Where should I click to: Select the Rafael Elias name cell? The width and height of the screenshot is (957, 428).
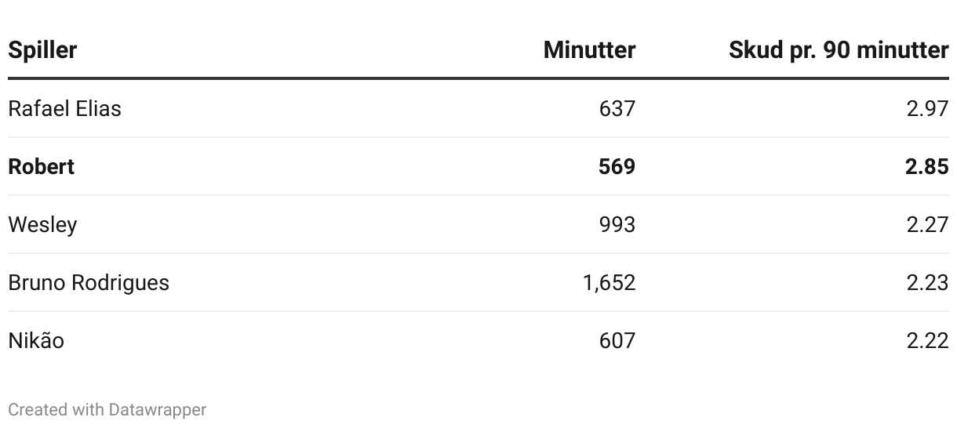pyautogui.click(x=64, y=108)
